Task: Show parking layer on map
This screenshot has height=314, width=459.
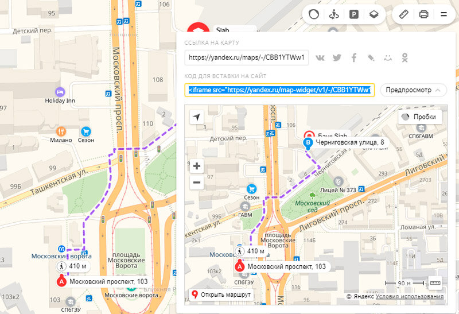Action: tap(353, 14)
